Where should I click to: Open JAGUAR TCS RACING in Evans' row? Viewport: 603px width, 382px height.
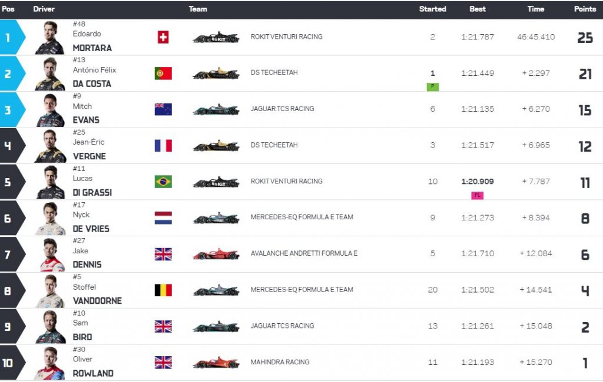click(x=282, y=109)
